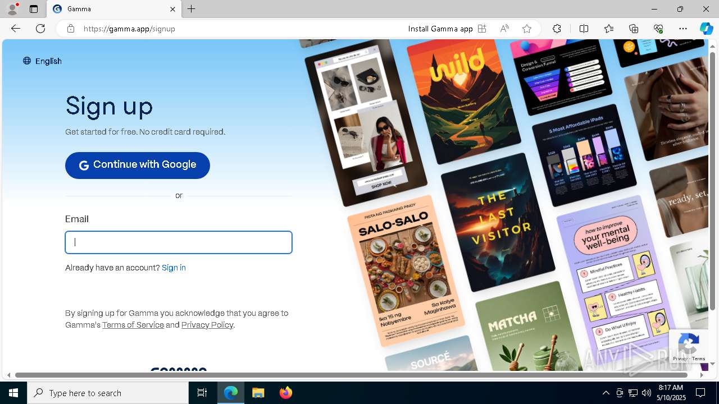View site information via the lock icon
Image resolution: width=719 pixels, height=404 pixels.
pyautogui.click(x=70, y=29)
